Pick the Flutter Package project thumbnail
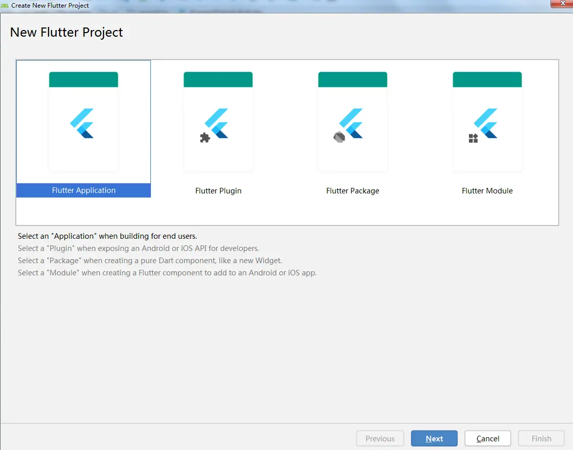 coord(353,122)
